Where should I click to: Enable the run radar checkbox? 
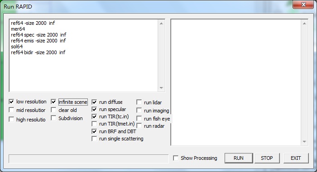pos(139,126)
